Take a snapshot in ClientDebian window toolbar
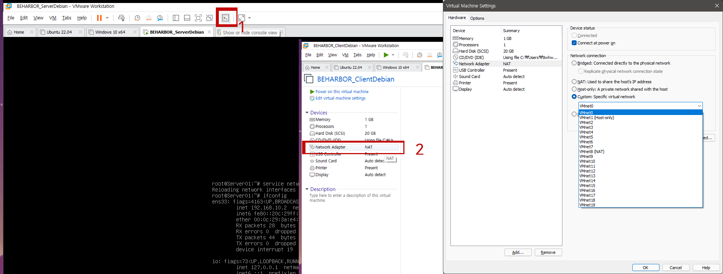Image resolution: width=723 pixels, height=274 pixels. tap(420, 55)
